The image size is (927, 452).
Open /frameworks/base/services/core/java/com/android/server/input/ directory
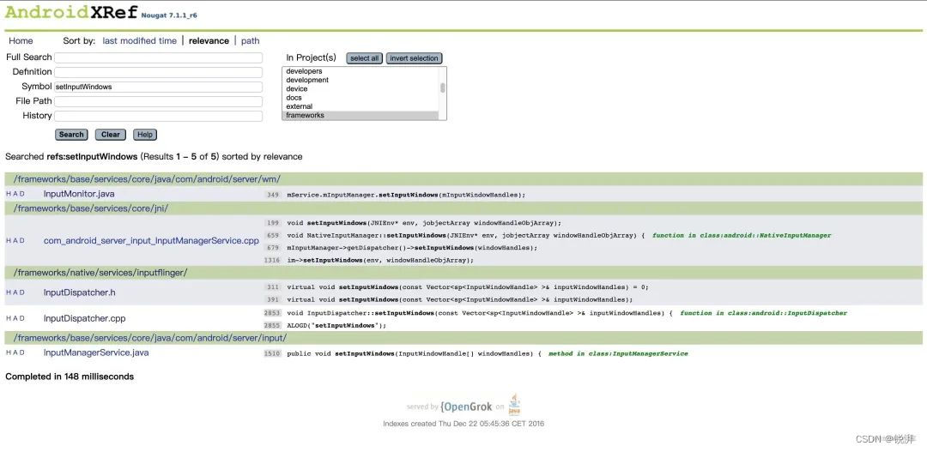pyautogui.click(x=150, y=338)
